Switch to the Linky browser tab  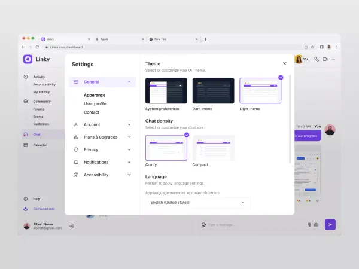click(x=66, y=39)
